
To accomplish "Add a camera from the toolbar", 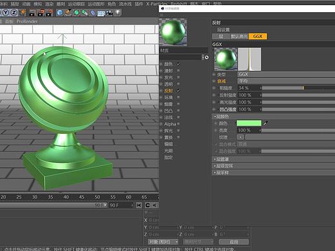I will click(110, 13).
